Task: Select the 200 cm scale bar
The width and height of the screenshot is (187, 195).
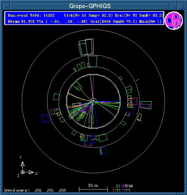Action: coord(93,188)
